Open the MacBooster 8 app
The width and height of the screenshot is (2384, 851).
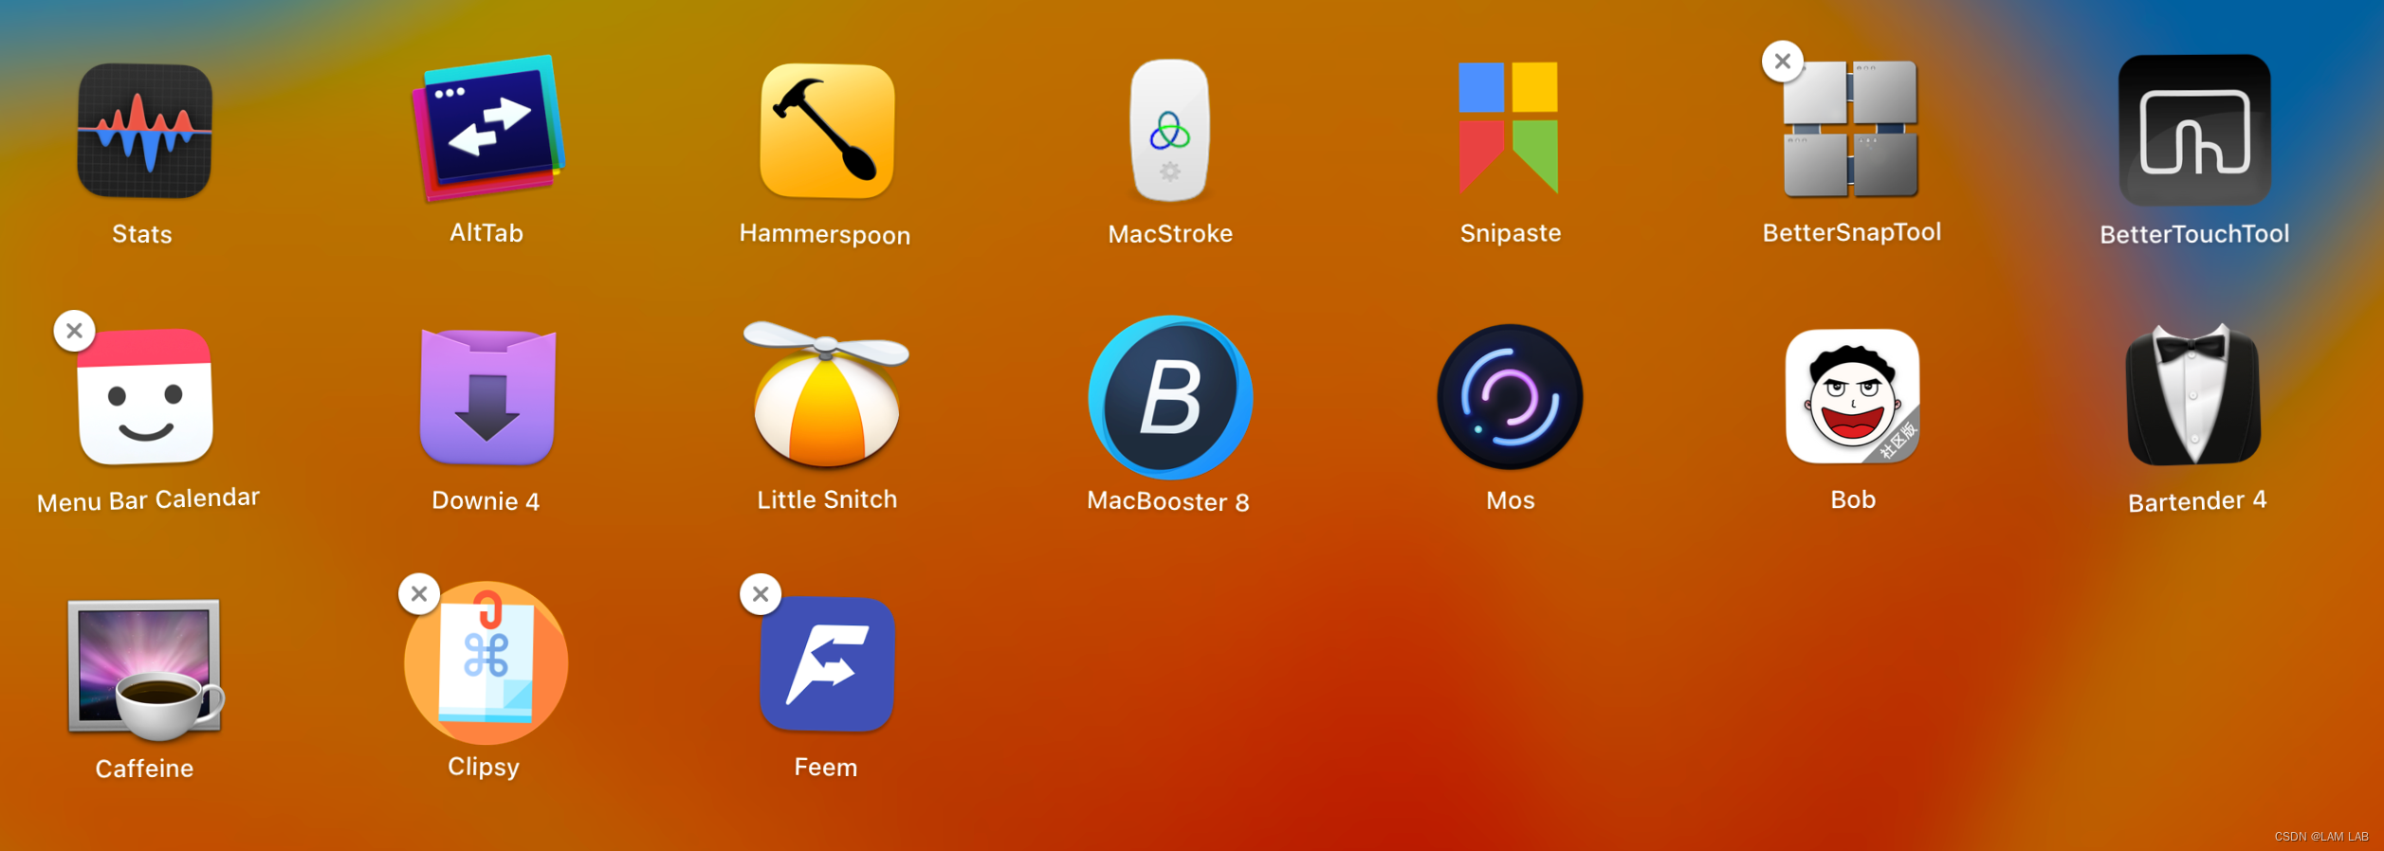(x=1170, y=397)
